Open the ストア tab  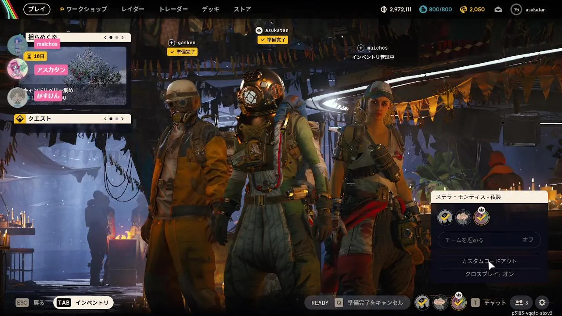[242, 9]
